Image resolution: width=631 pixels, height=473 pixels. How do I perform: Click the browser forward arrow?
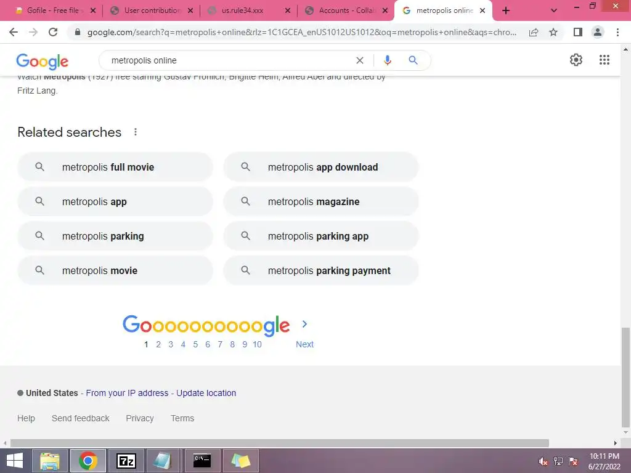pos(33,32)
